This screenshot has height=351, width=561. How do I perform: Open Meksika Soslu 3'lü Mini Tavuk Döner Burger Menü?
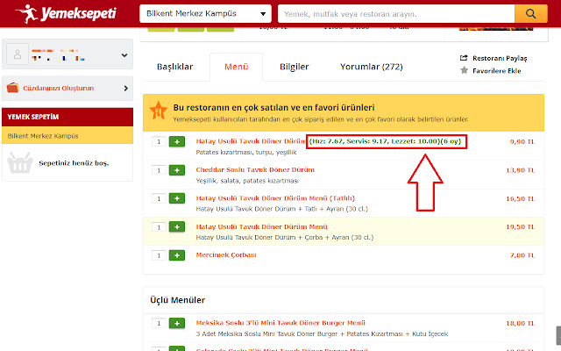[x=280, y=323]
